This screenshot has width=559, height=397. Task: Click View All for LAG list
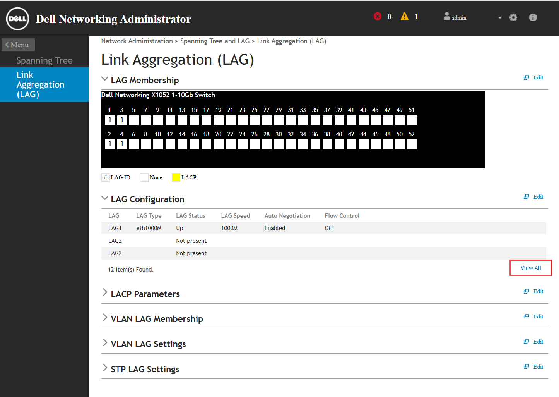tap(531, 268)
